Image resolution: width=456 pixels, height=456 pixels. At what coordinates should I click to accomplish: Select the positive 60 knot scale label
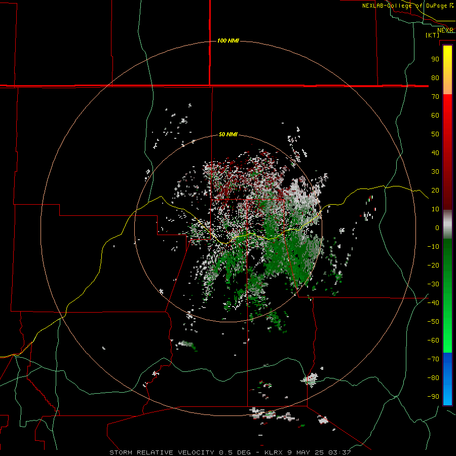pos(435,115)
